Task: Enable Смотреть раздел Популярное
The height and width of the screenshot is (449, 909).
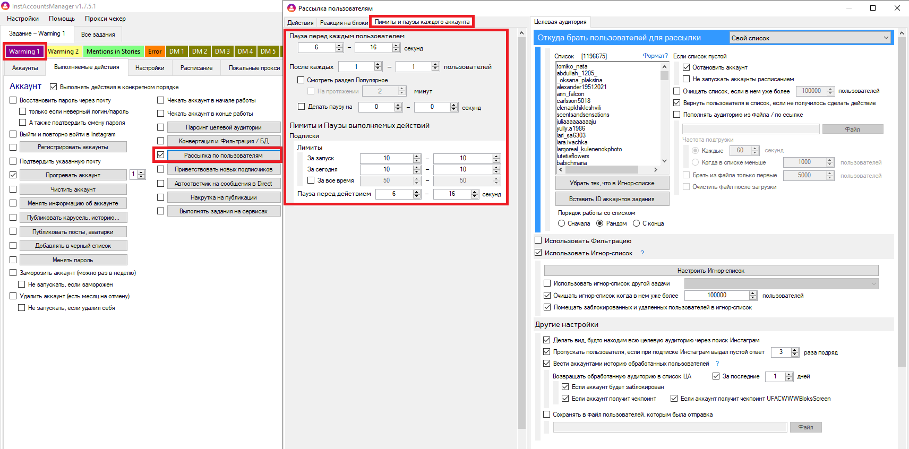Action: (301, 80)
